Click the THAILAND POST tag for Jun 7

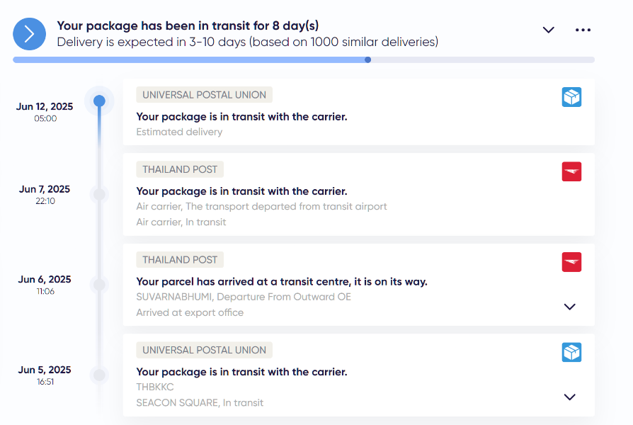click(180, 169)
